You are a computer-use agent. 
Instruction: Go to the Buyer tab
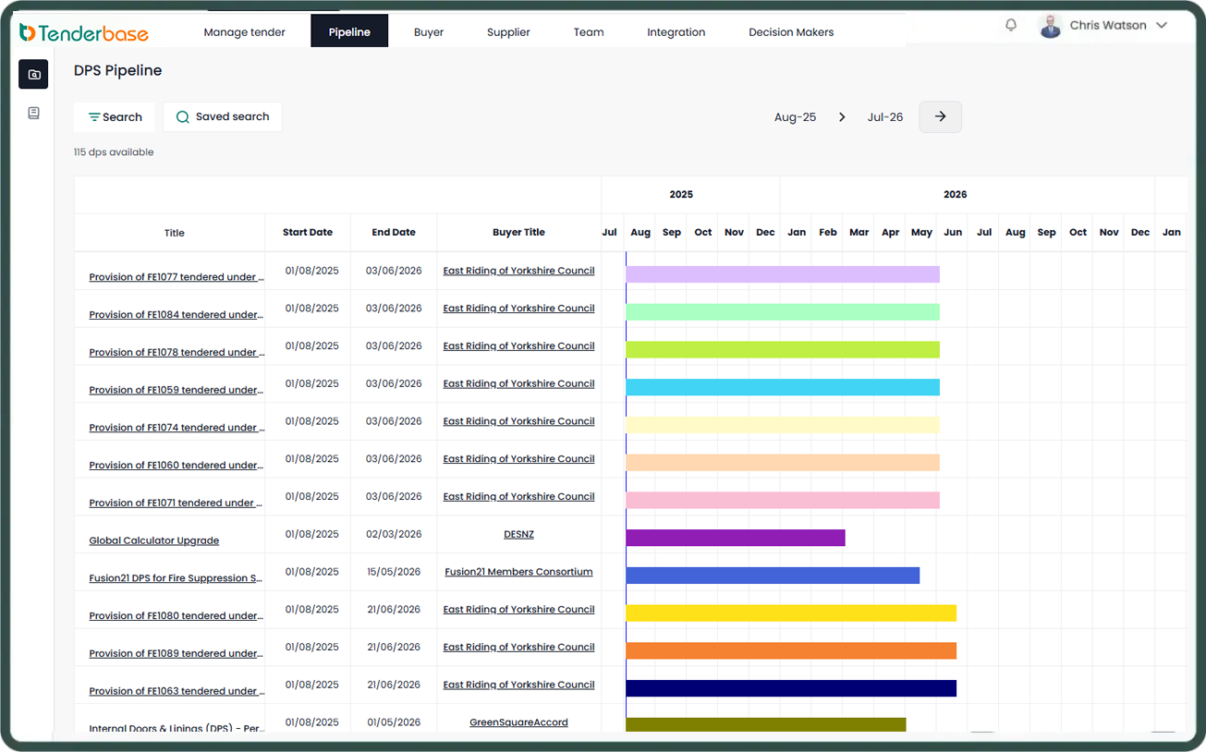pos(429,32)
